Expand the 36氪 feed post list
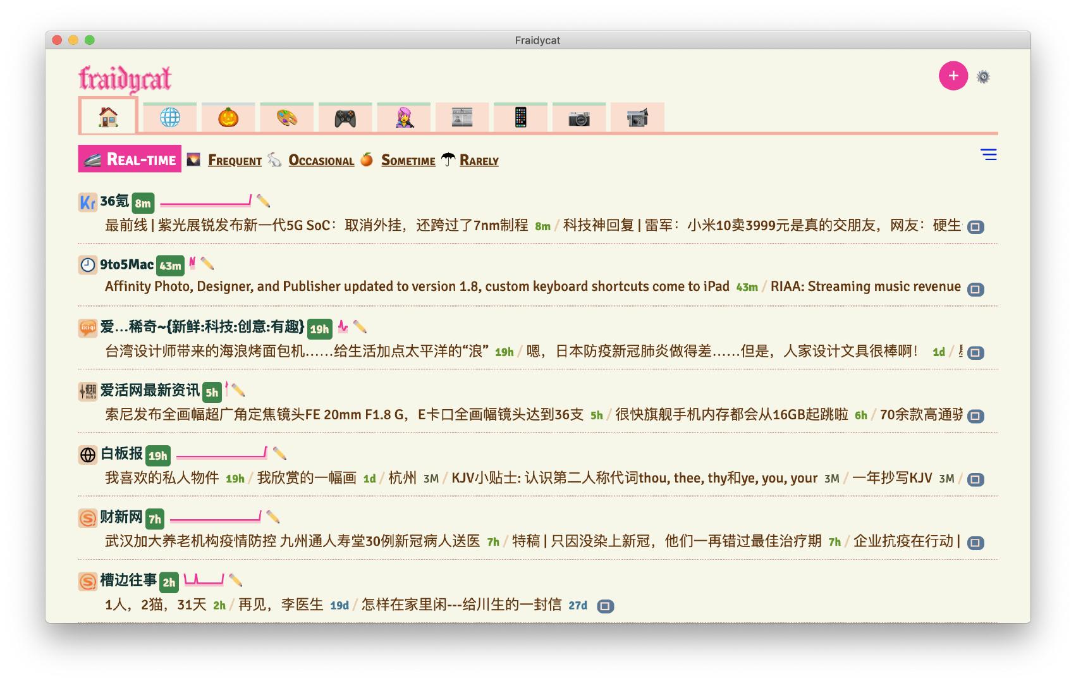 [975, 227]
